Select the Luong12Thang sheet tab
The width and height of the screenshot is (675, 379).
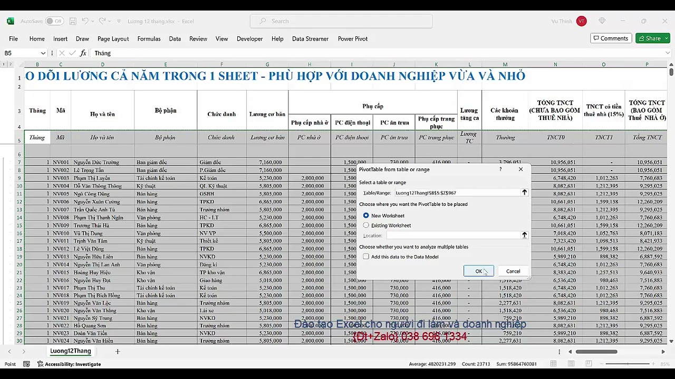(x=70, y=351)
